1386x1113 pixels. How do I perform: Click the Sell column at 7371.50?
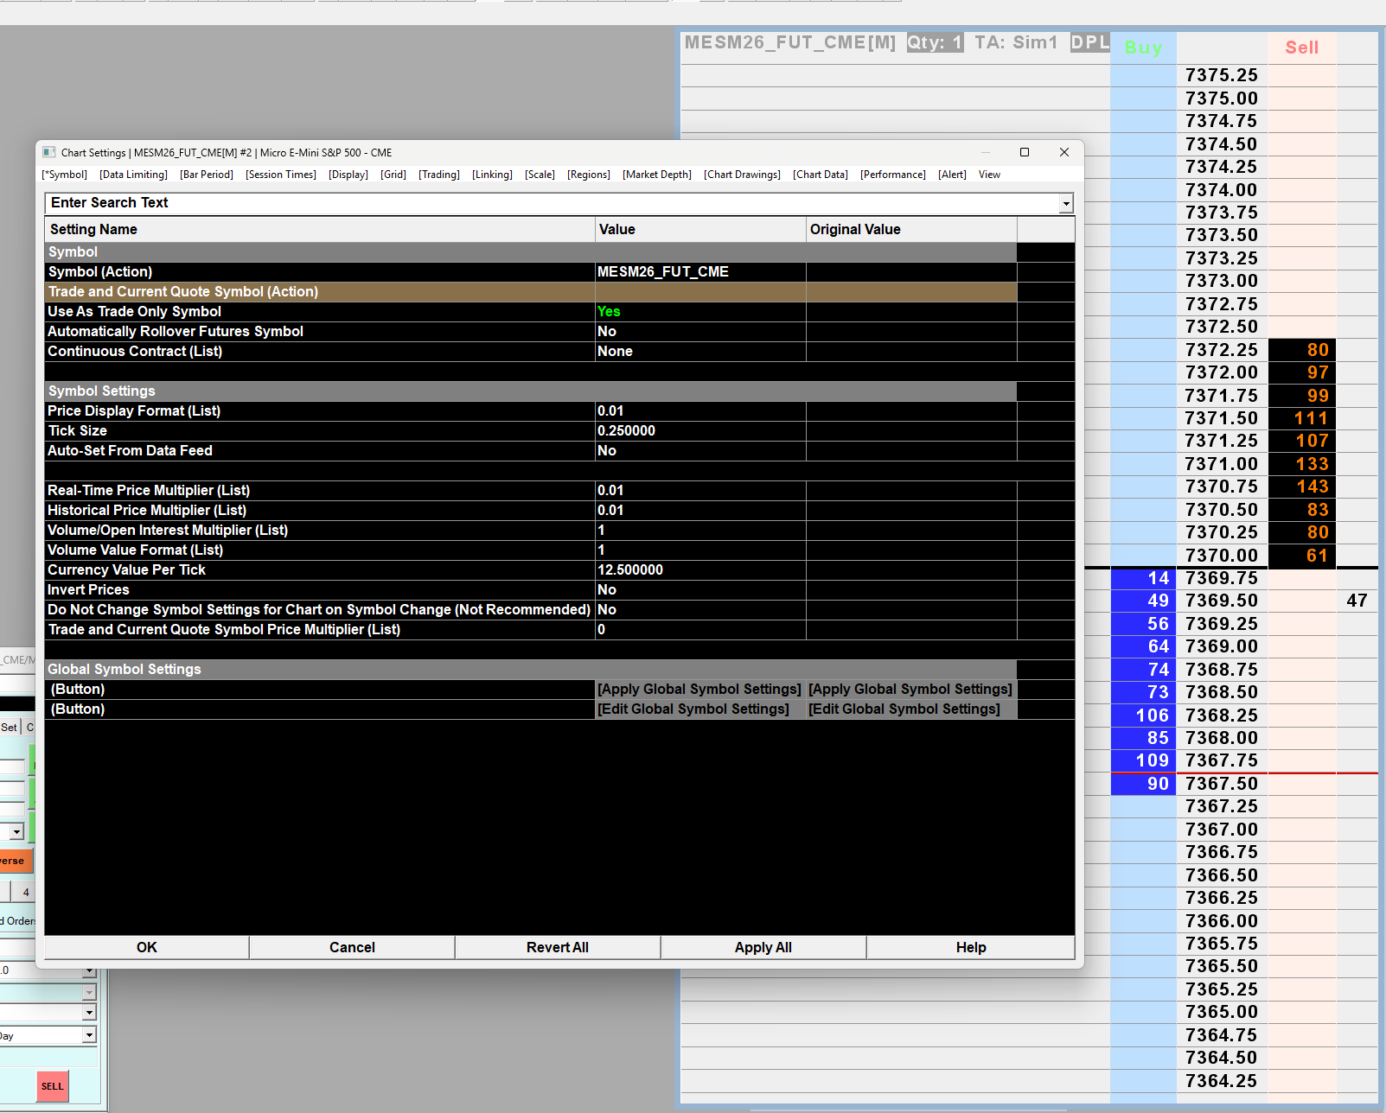(x=1302, y=418)
